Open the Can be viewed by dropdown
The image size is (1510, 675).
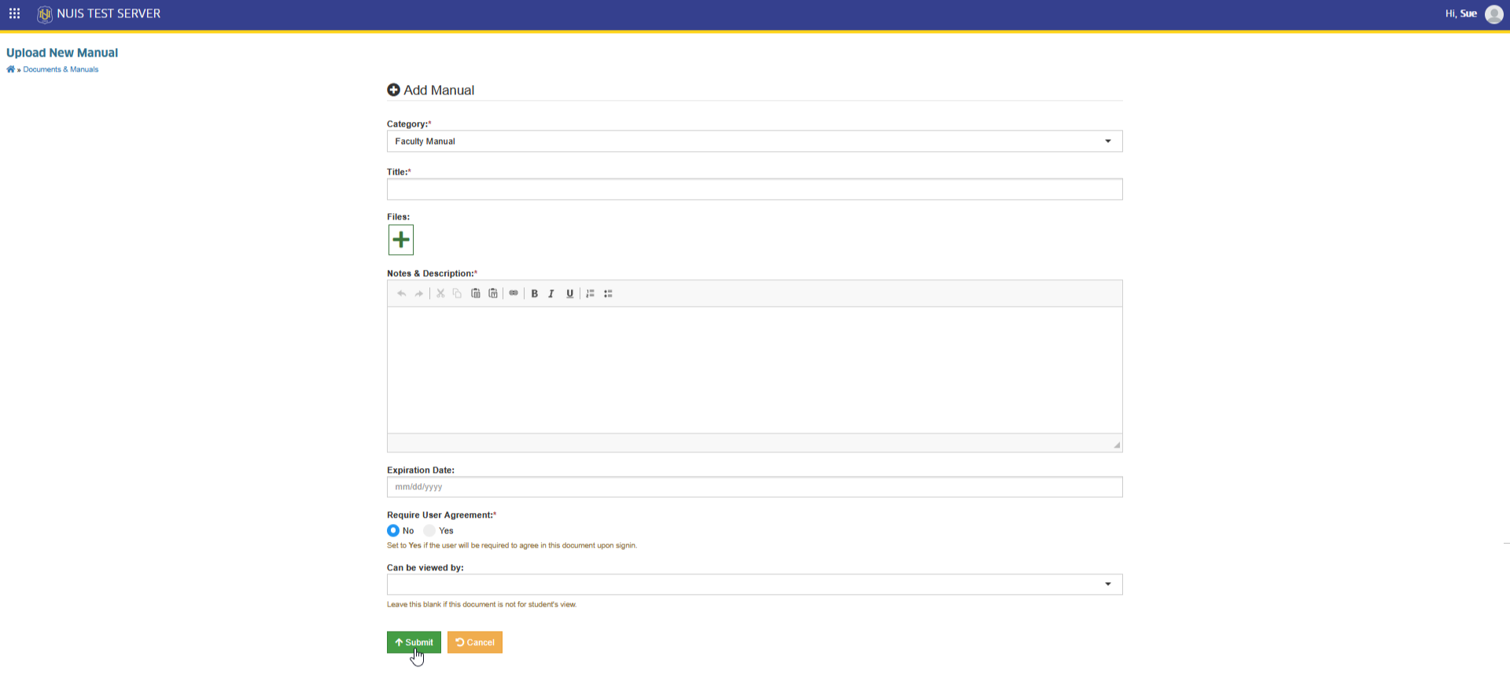pos(754,585)
